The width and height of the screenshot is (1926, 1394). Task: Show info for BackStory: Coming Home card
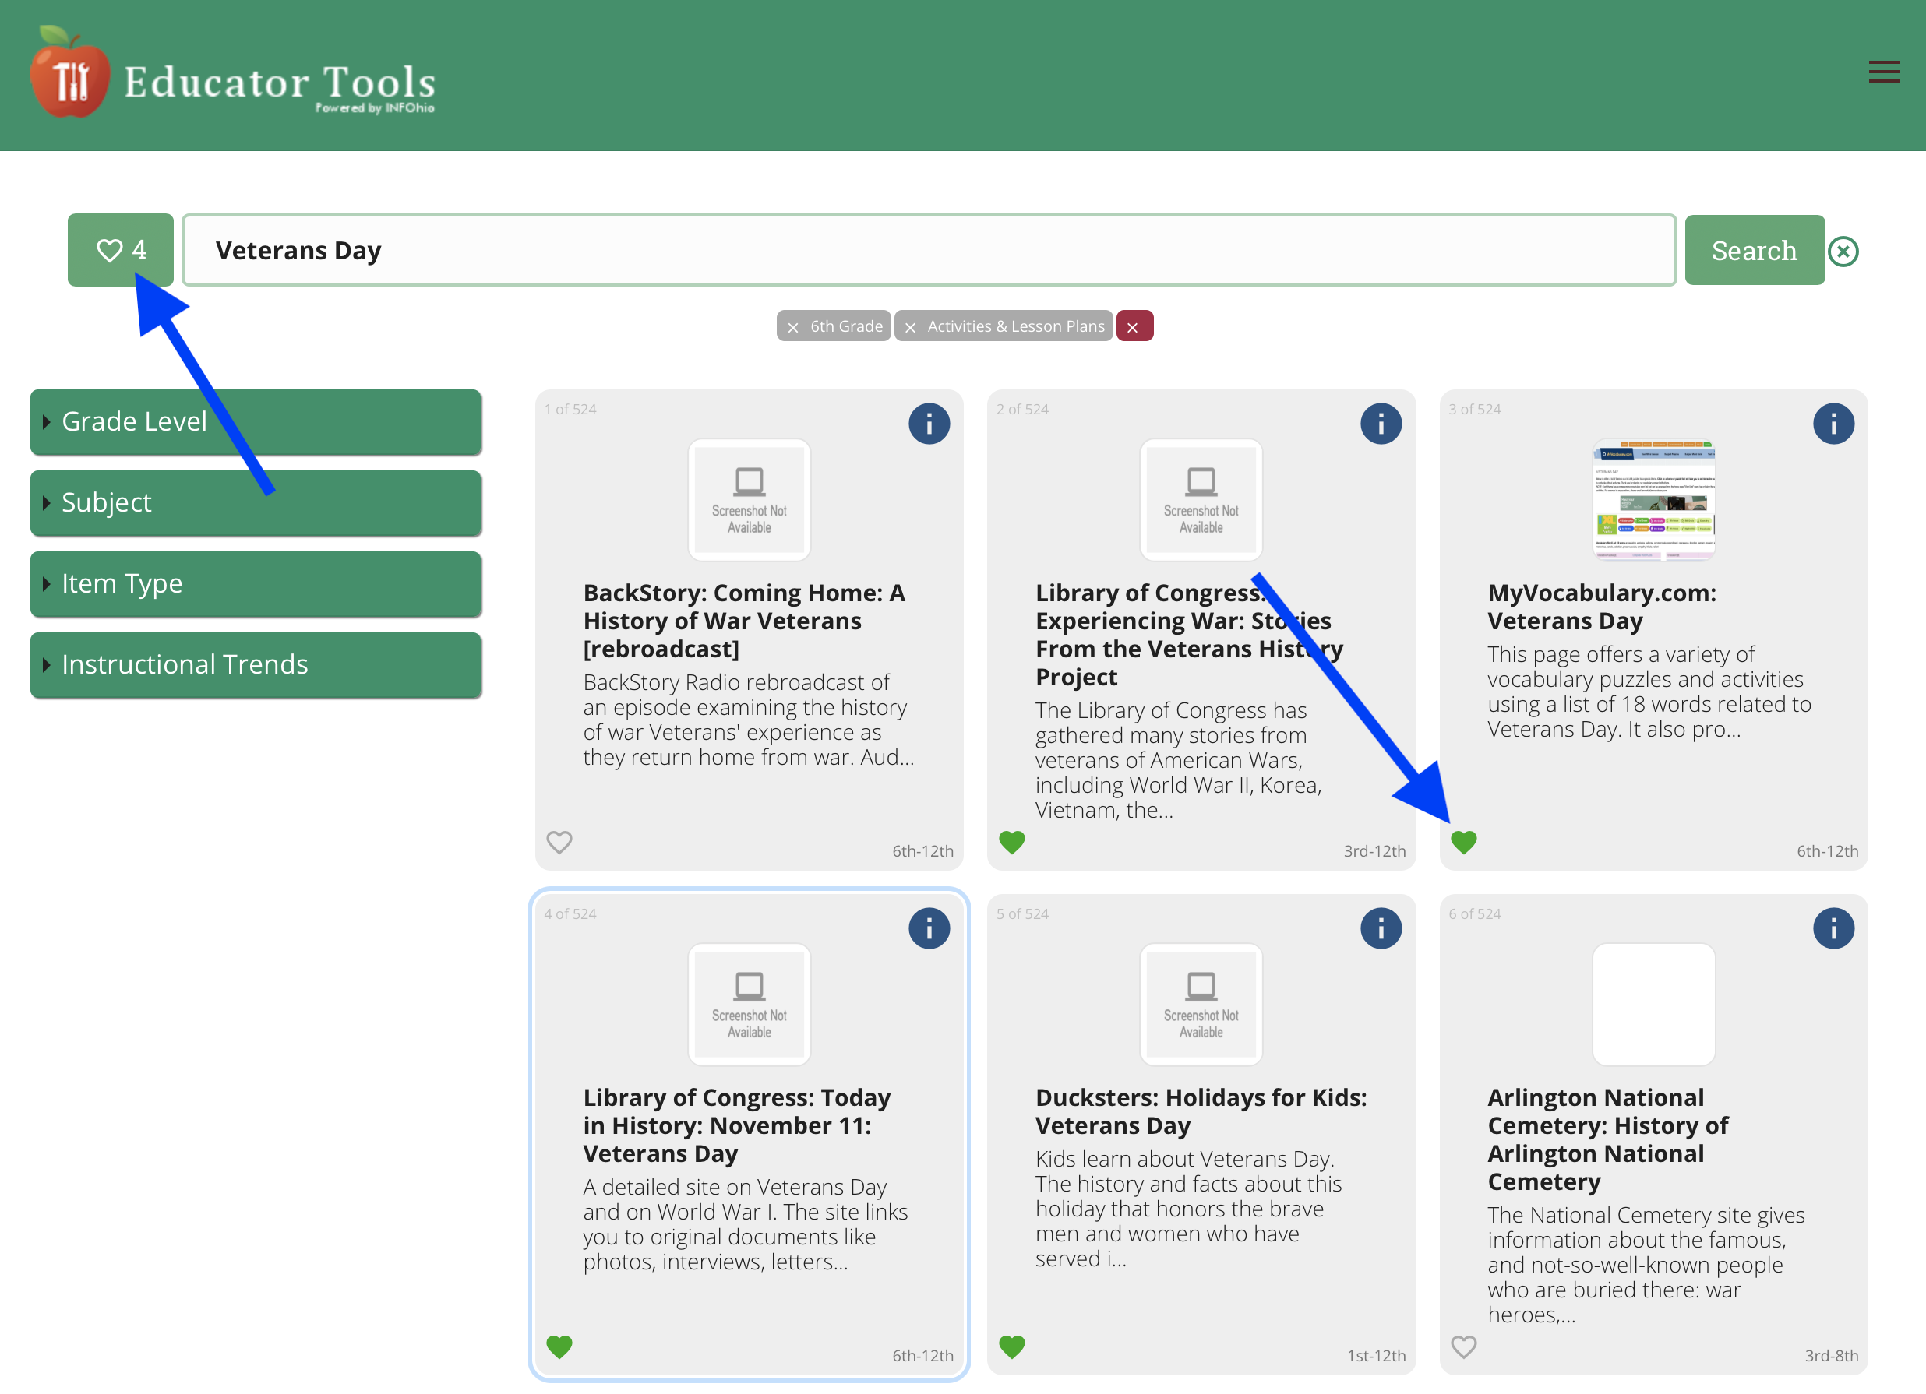pos(929,423)
